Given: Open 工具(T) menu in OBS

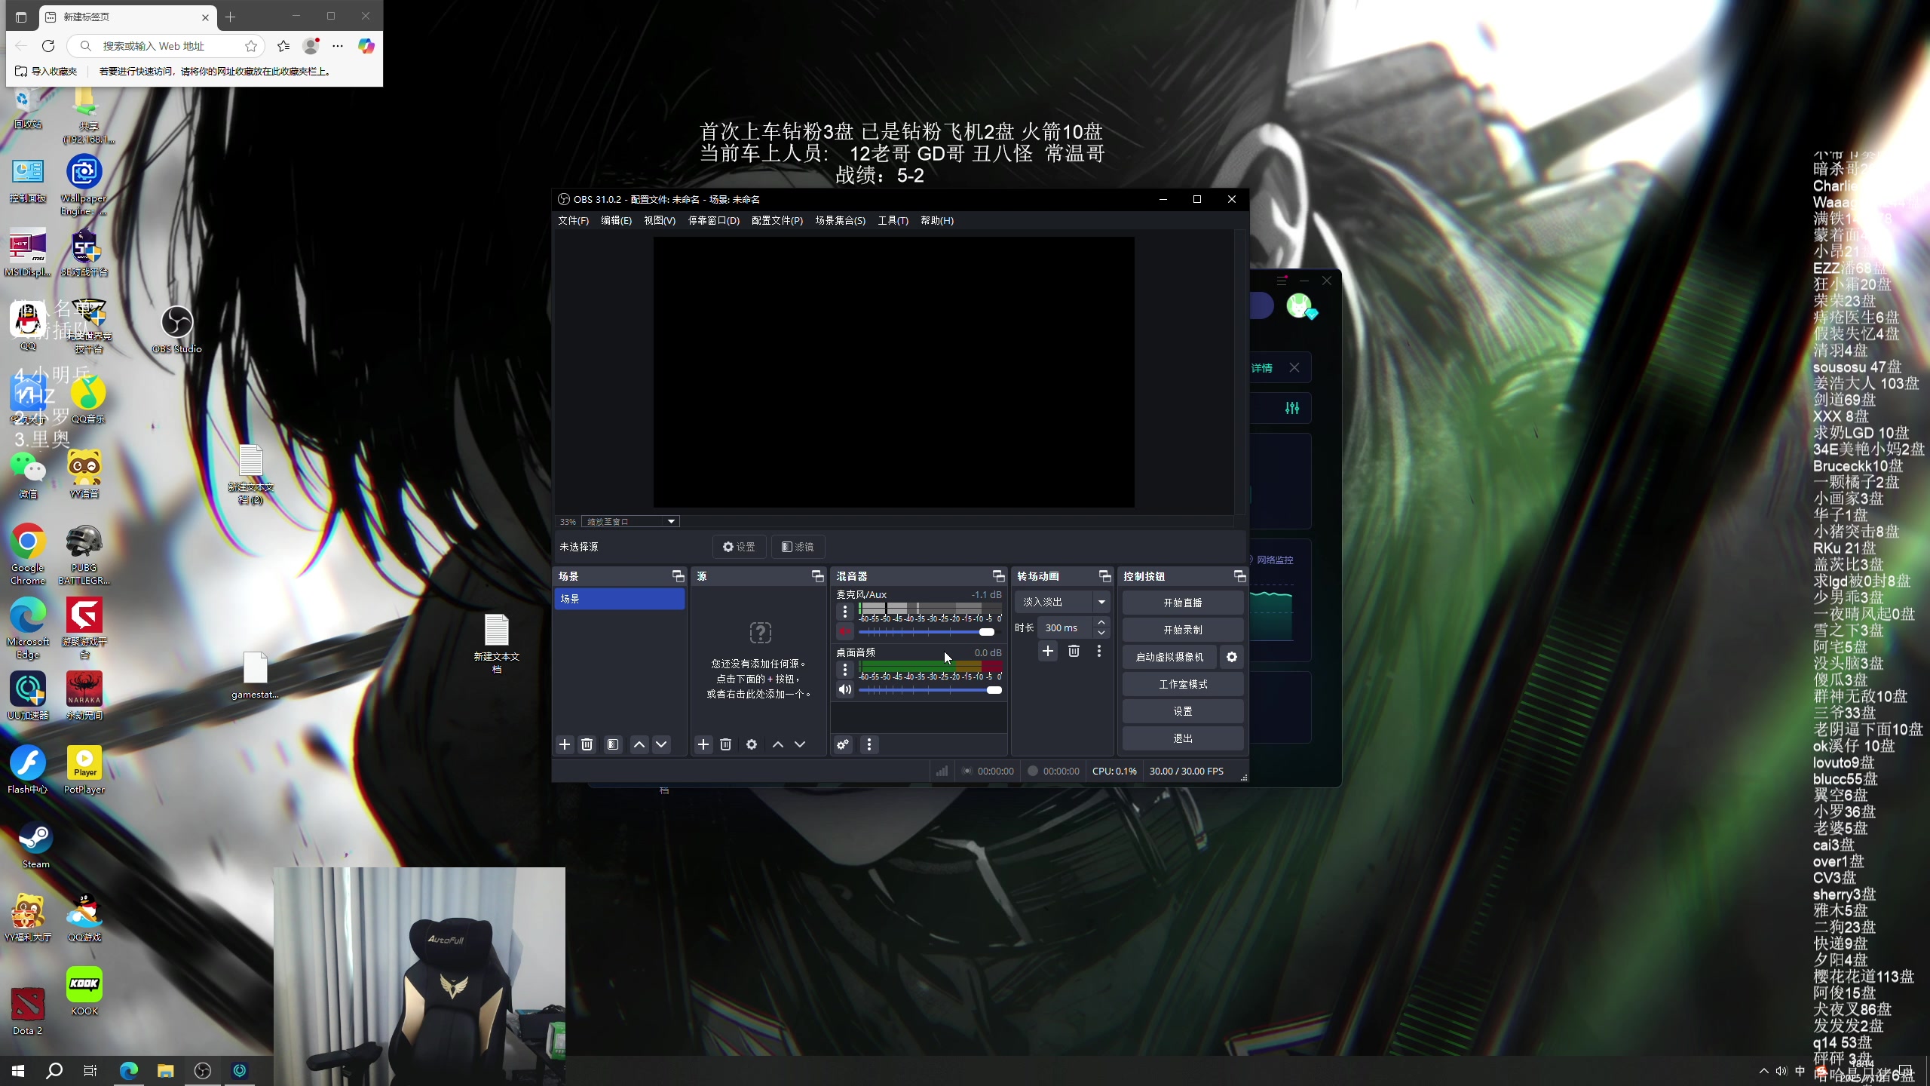Looking at the screenshot, I should pyautogui.click(x=893, y=220).
